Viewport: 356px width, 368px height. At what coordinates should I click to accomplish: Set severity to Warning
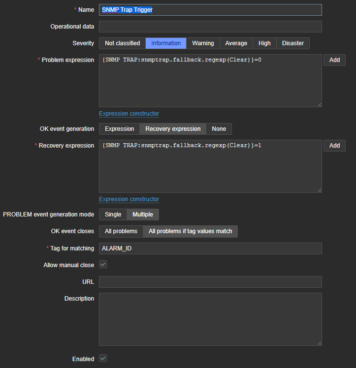tap(203, 43)
